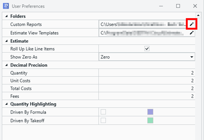Pick the Driven By Formula purple color
The width and height of the screenshot is (204, 140).
pos(150,112)
